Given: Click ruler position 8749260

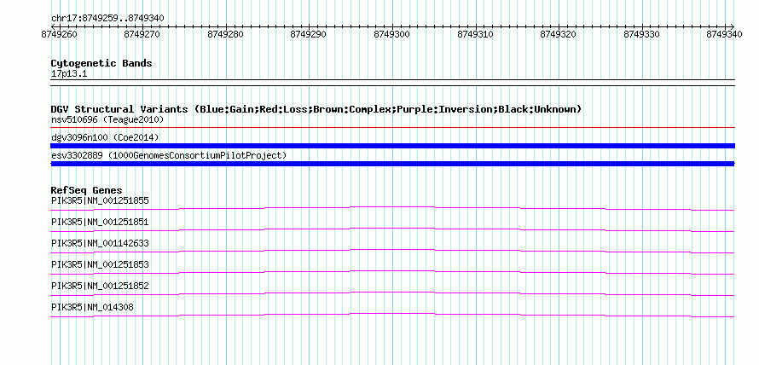Looking at the screenshot, I should point(59,34).
